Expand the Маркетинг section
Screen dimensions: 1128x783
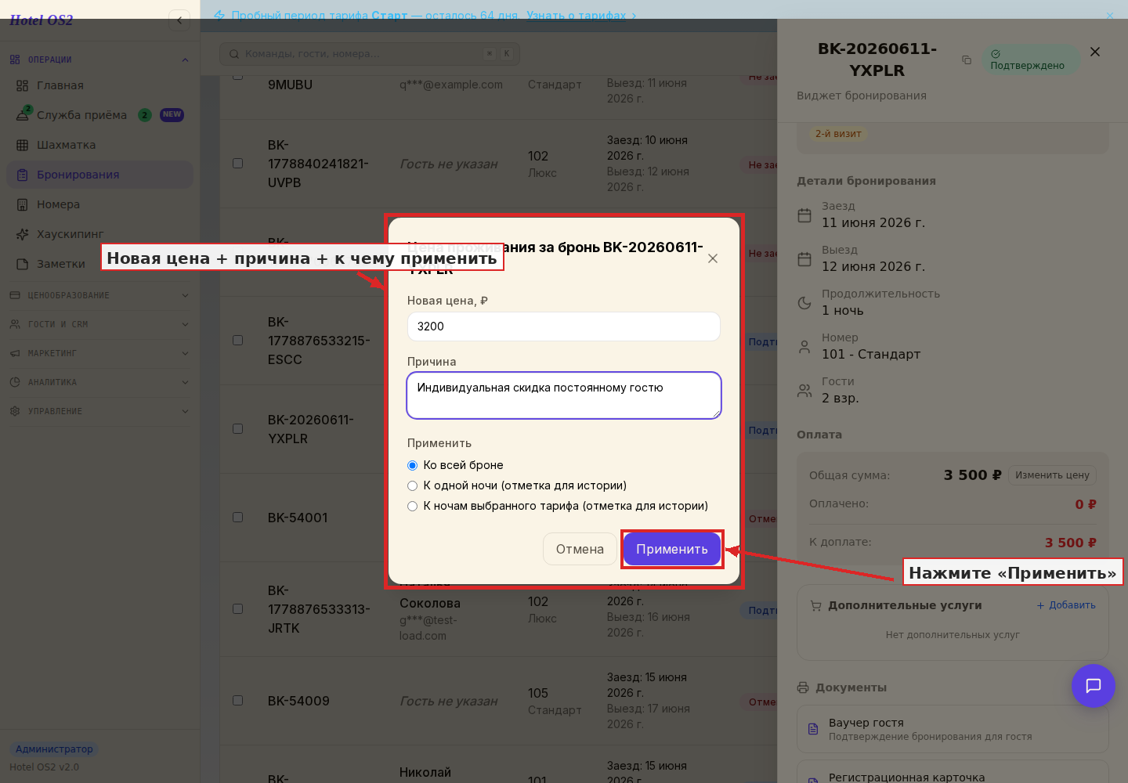185,353
